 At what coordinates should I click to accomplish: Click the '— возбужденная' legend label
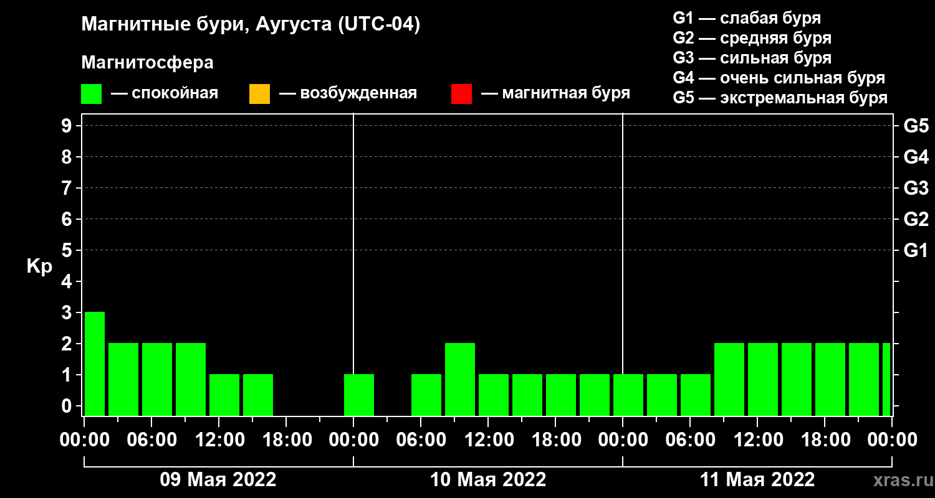tap(348, 93)
